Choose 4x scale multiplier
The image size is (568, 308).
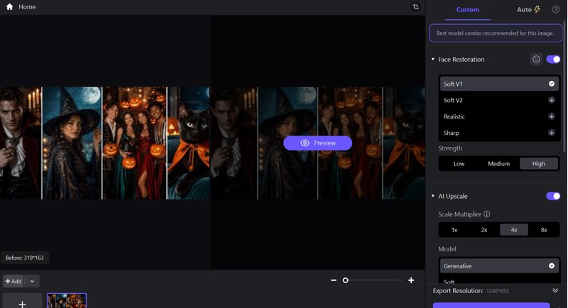click(x=514, y=230)
